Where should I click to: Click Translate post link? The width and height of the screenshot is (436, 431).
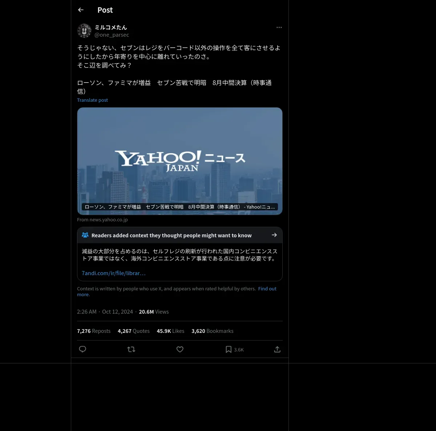pyautogui.click(x=92, y=100)
